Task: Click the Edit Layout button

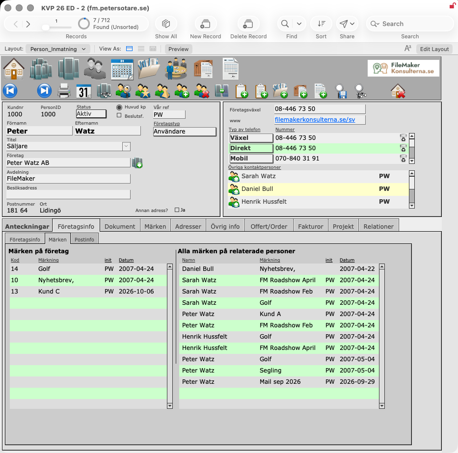Action: tap(434, 49)
